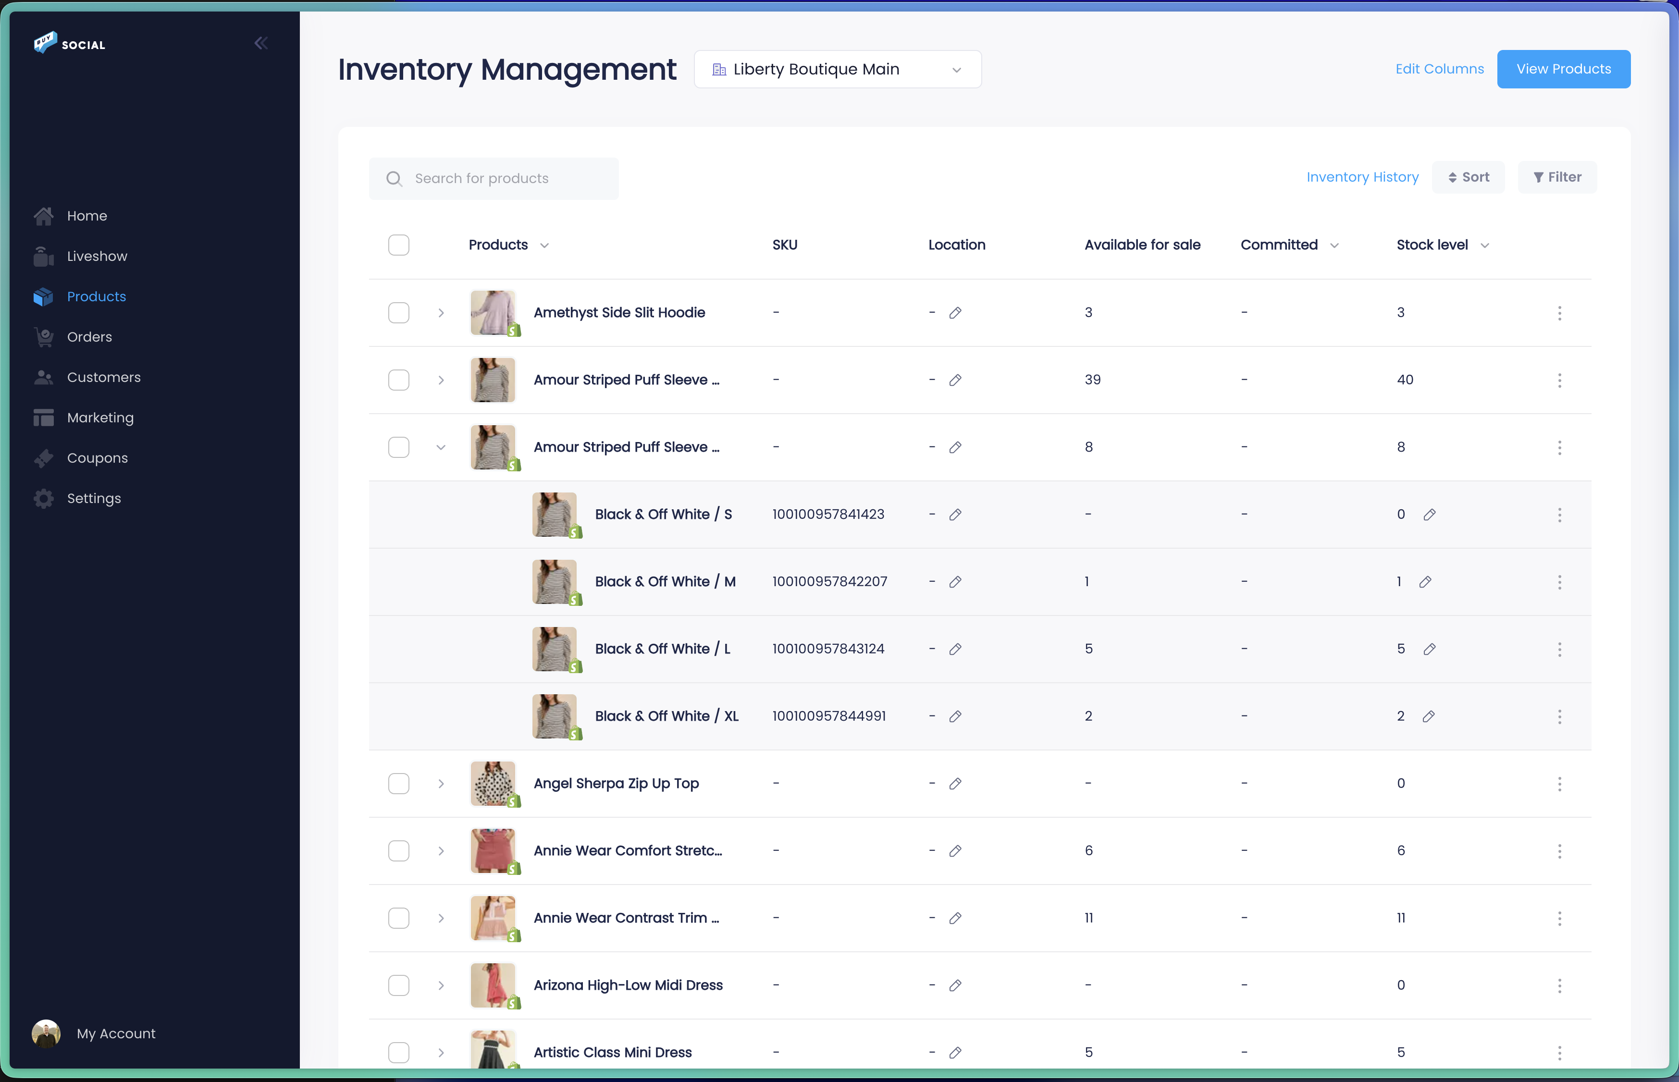1679x1082 pixels.
Task: Open three-dot menu for Angel Sherpa Zip Up Top
Action: point(1559,784)
